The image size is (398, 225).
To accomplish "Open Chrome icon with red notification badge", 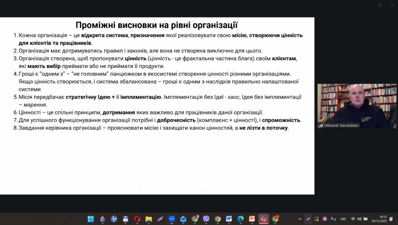I will tap(275, 219).
